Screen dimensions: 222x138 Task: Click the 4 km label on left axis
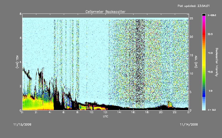point(21,62)
